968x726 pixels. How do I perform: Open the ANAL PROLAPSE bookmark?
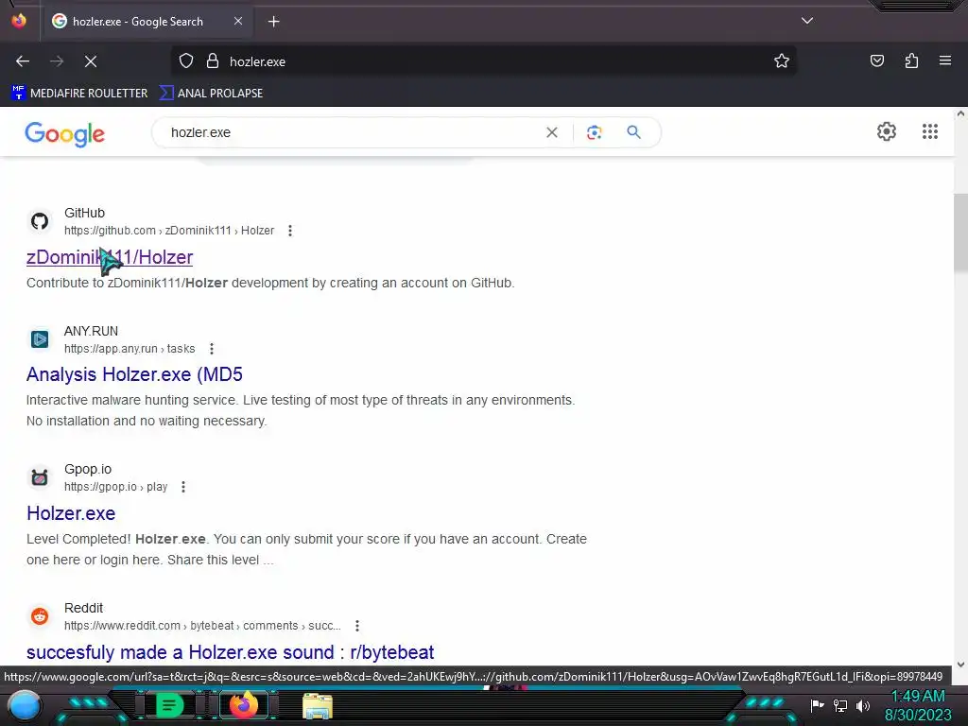(212, 94)
